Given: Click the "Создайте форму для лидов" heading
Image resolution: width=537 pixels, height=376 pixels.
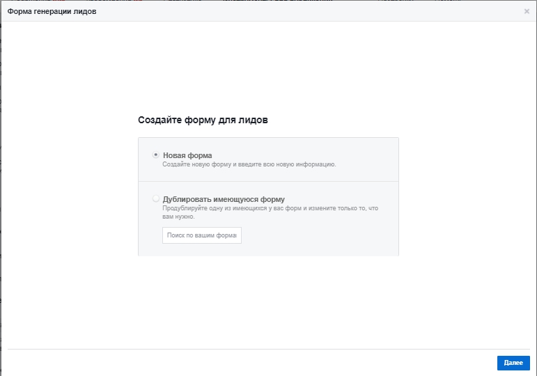Looking at the screenshot, I should [x=203, y=120].
